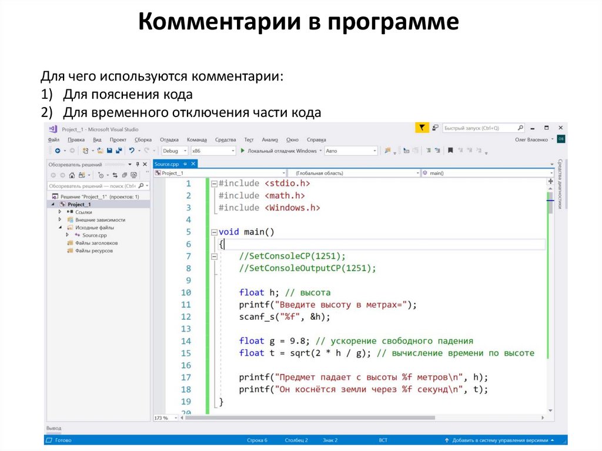This screenshot has width=602, height=451.
Task: Click the Быстрый запуск search field
Action: [x=483, y=128]
